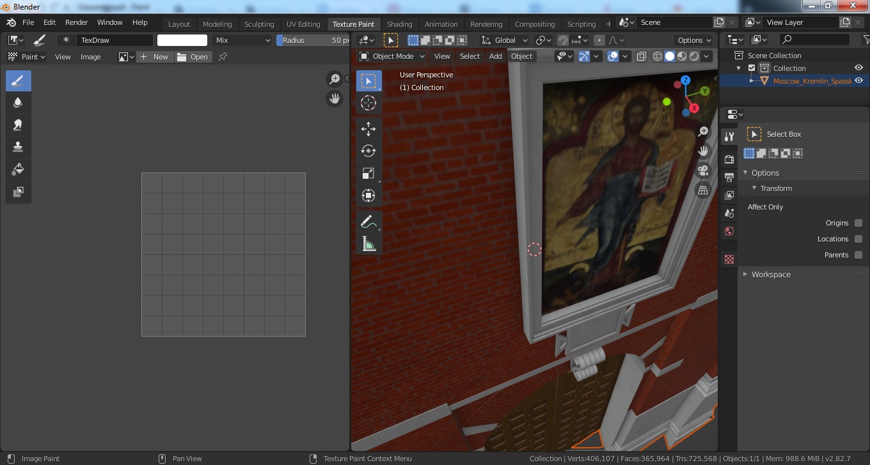Select the Clone stamp tool

click(18, 147)
